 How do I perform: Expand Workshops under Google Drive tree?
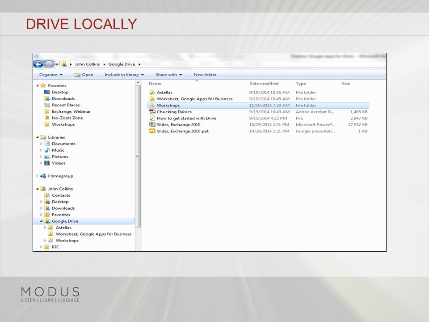[45, 241]
